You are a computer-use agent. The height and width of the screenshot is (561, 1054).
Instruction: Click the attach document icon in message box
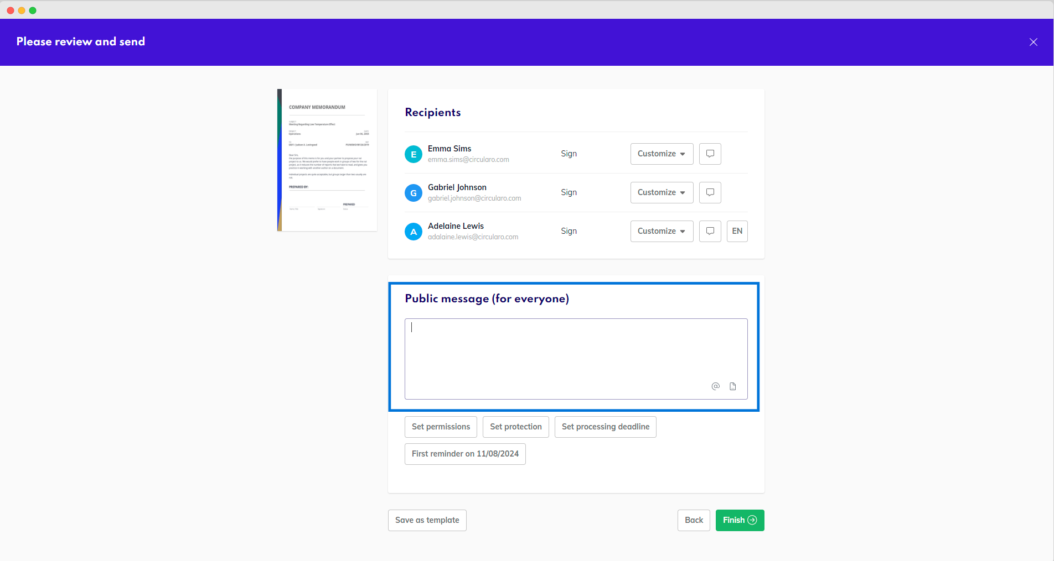point(732,386)
